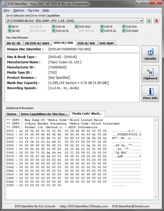
Task: Click DVD.Identifier.CDfreaks.com URL in status bar
Action: [84, 206]
